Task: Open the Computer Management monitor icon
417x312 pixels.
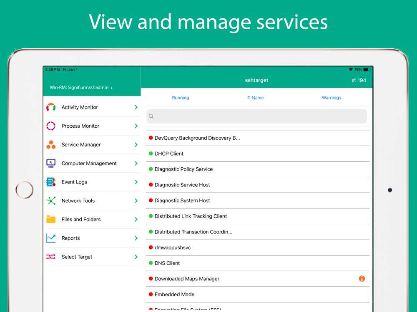Action: click(x=51, y=163)
